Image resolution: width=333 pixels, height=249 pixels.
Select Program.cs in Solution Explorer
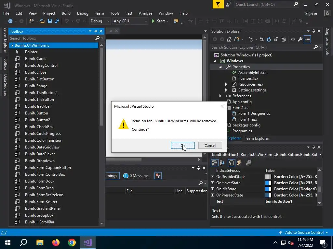tap(242, 131)
